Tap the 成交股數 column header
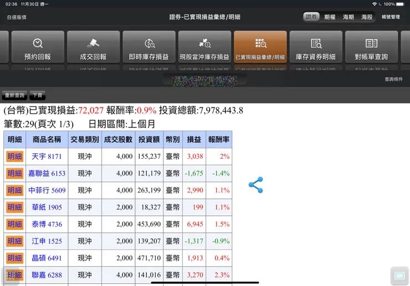Viewport: 410px width, 286px height. [118, 139]
